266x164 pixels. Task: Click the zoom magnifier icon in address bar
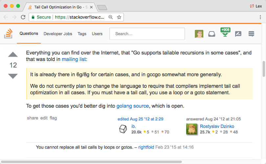coord(111,17)
